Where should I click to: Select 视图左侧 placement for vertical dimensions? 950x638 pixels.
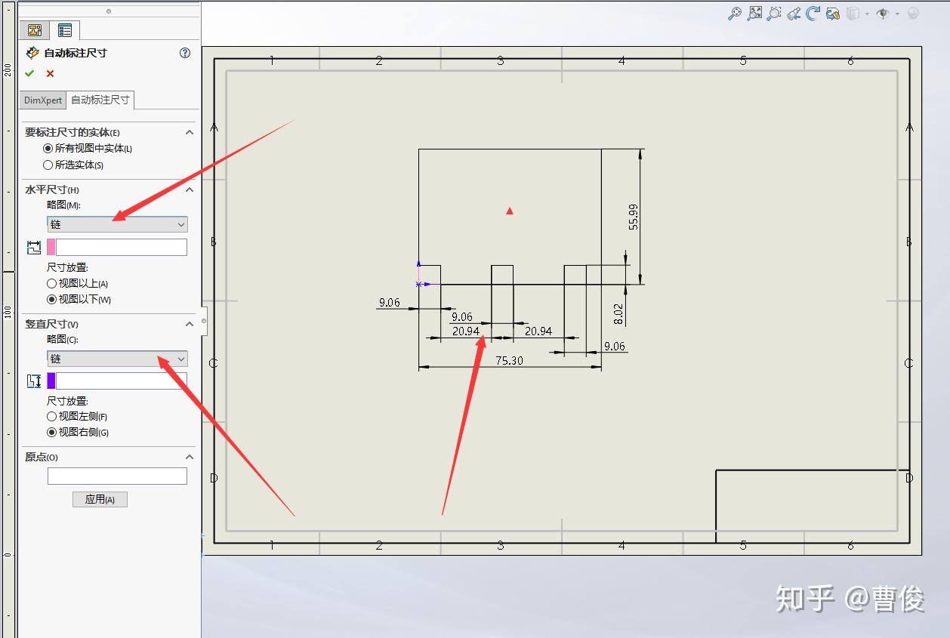click(x=51, y=416)
